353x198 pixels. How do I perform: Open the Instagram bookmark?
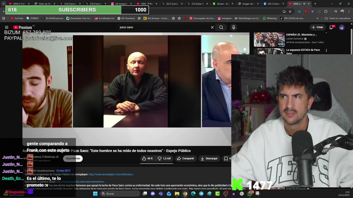click(224, 18)
